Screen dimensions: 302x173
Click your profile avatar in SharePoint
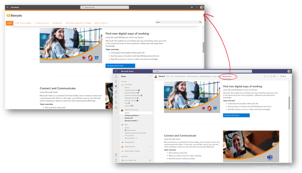(x=202, y=7)
